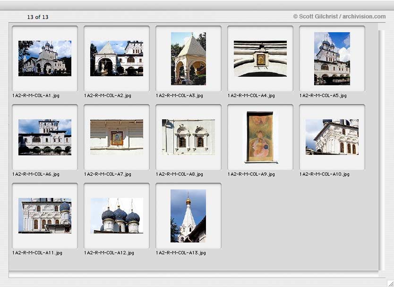Click filename label 1A2-R-M-COL-A9.jpg
Viewport: 394px width, 287px height.
[251, 174]
